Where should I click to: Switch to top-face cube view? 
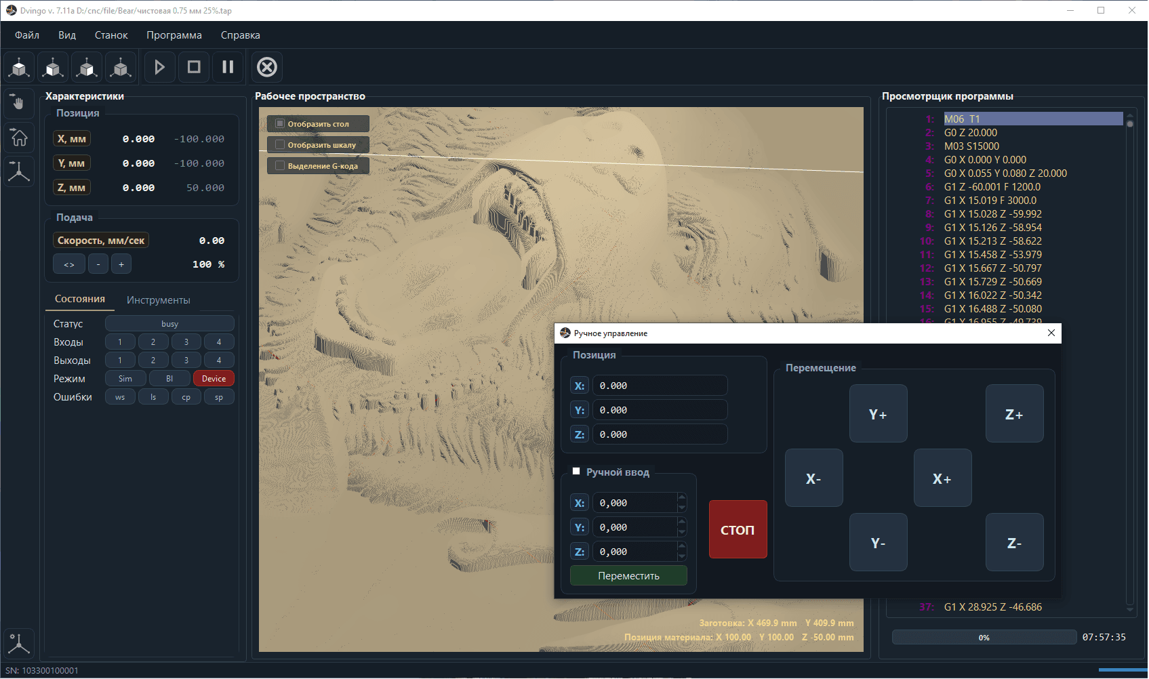tap(20, 67)
